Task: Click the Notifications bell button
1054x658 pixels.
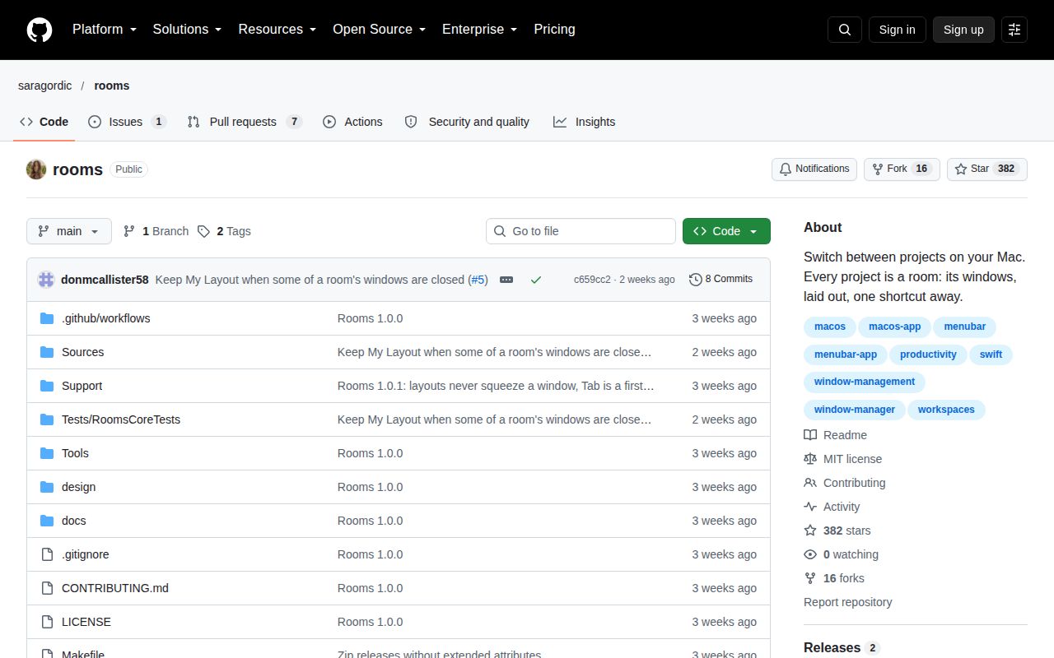Action: (814, 169)
